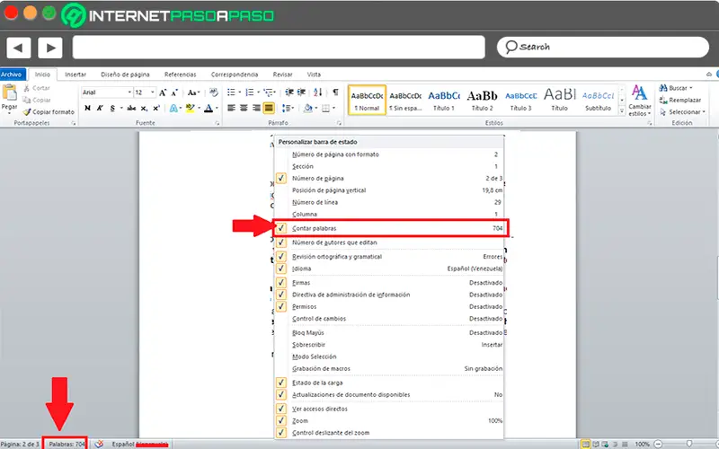Open the Referencias tab

click(181, 75)
